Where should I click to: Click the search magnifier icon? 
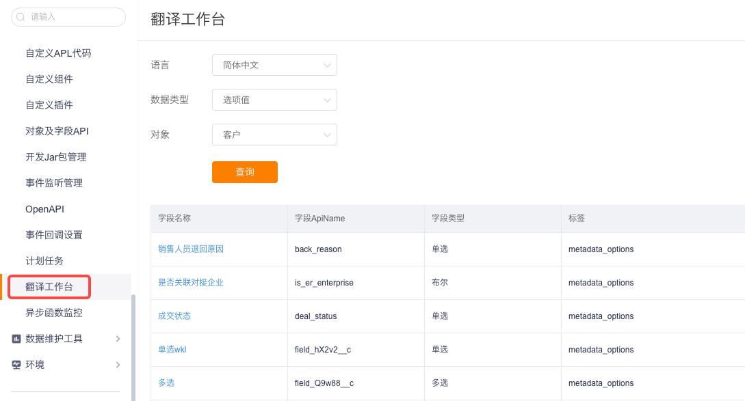click(21, 17)
